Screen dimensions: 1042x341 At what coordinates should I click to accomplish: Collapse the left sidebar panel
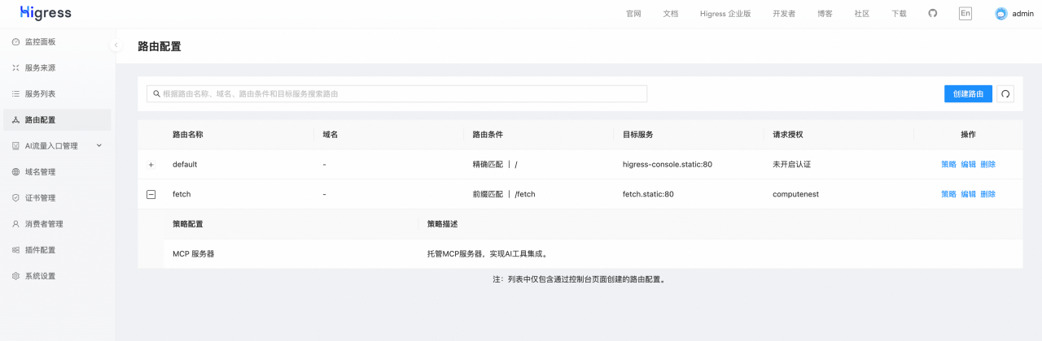point(116,45)
